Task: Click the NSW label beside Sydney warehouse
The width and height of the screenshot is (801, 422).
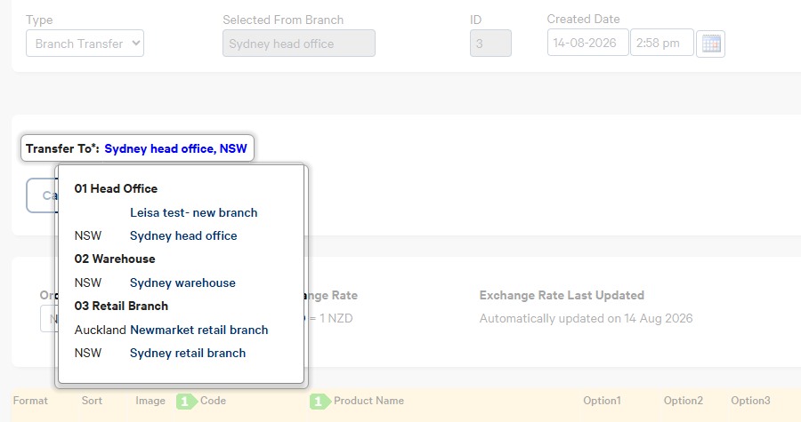Action: point(88,283)
